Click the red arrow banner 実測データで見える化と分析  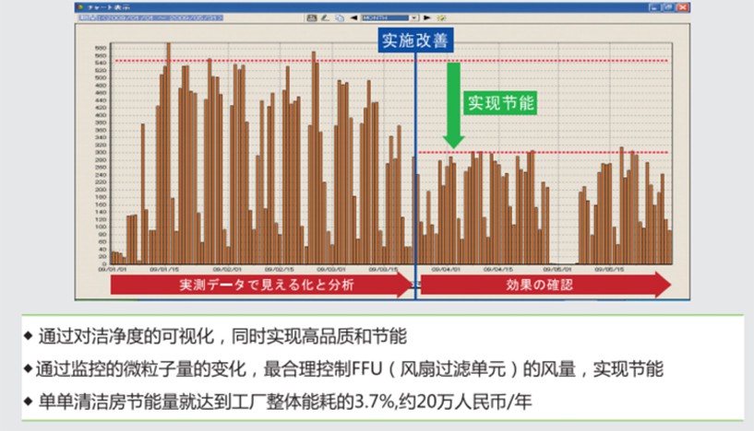click(x=258, y=285)
